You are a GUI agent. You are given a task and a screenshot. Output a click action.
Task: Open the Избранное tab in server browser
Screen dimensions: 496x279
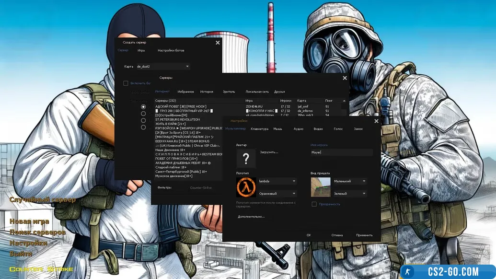185,92
